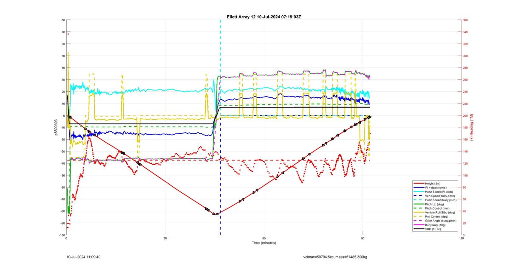Click the x-axis tick label '30'
Image resolution: width=510 pixels, height=264 pixels.
coord(165,239)
